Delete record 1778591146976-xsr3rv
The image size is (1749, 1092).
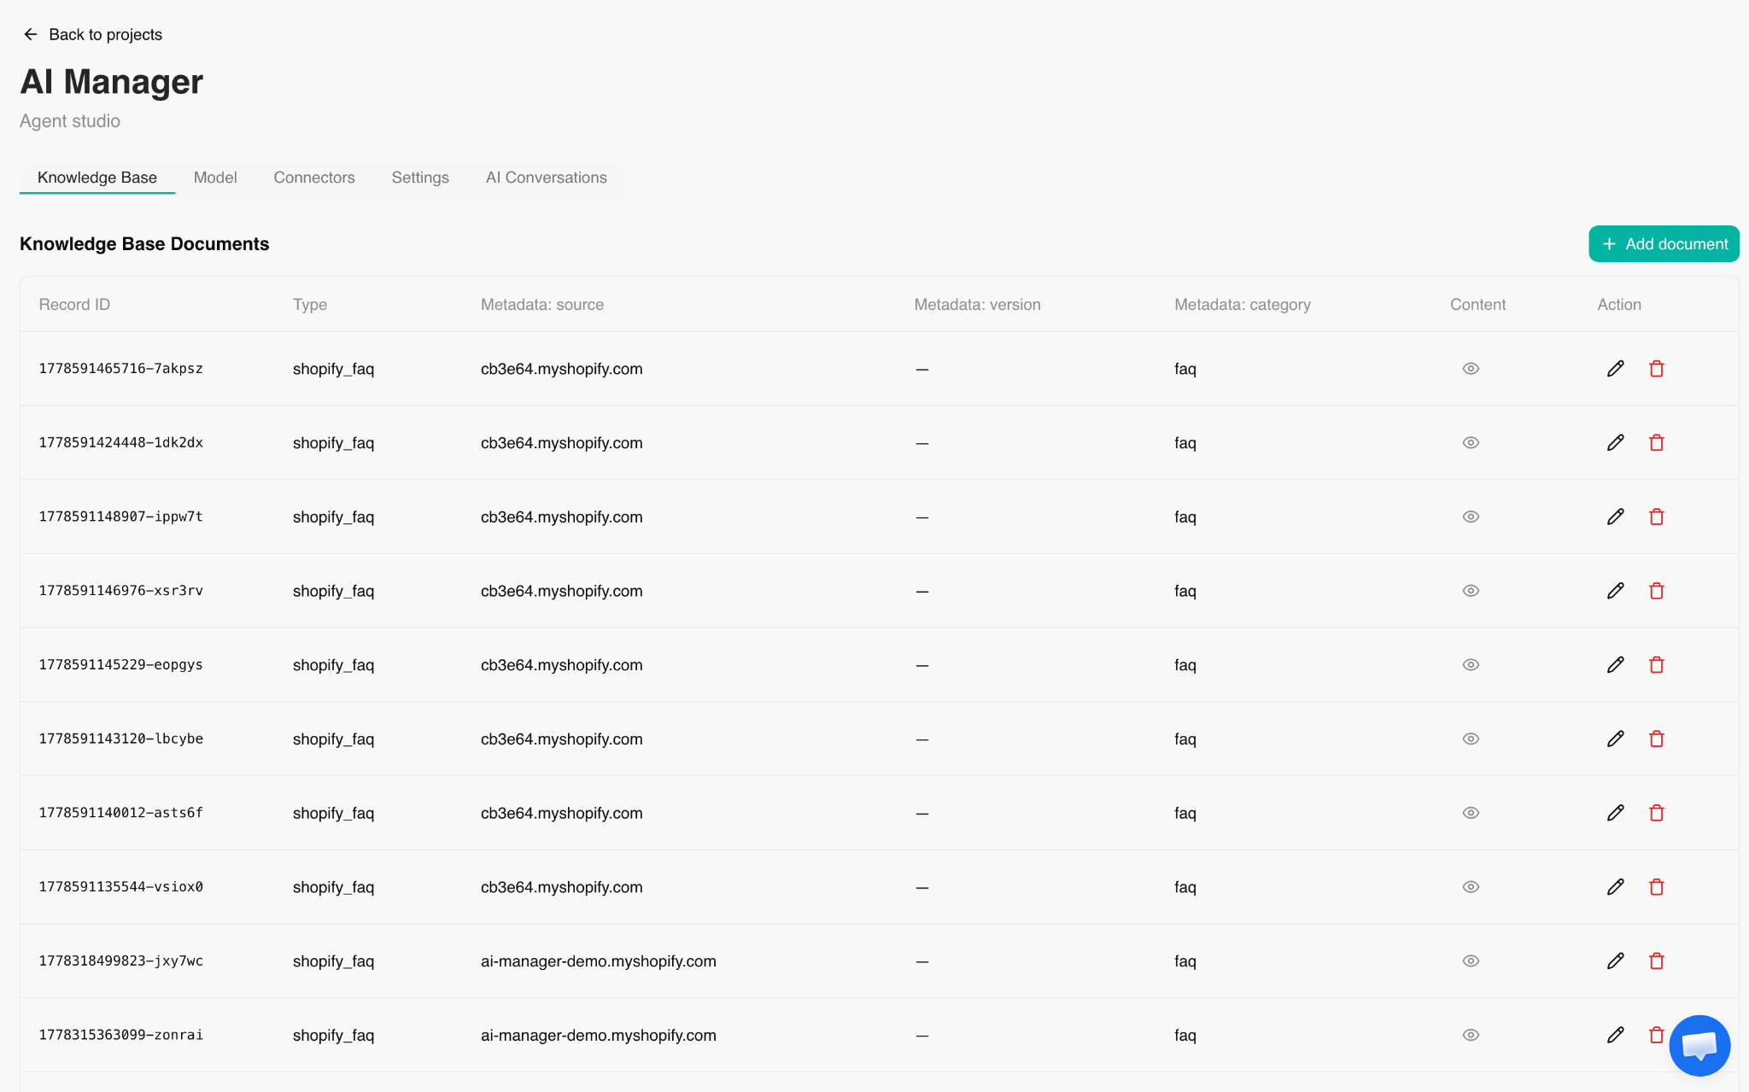[x=1656, y=591]
